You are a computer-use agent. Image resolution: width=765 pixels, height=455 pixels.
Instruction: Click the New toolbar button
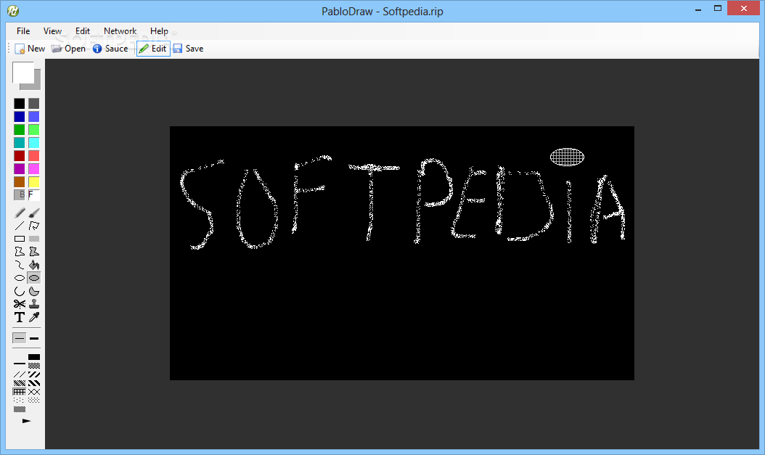click(30, 49)
